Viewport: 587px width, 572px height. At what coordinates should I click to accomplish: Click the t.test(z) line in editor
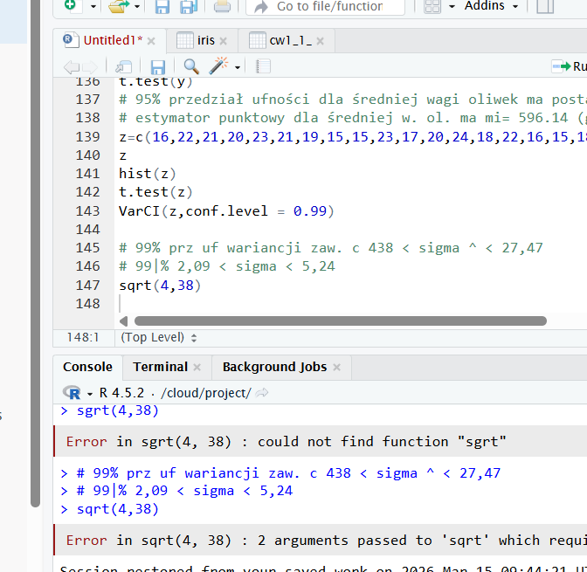(x=155, y=192)
